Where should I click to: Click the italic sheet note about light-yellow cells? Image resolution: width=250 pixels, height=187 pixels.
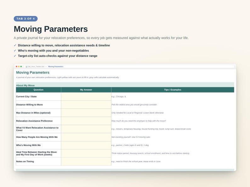click(68, 77)
